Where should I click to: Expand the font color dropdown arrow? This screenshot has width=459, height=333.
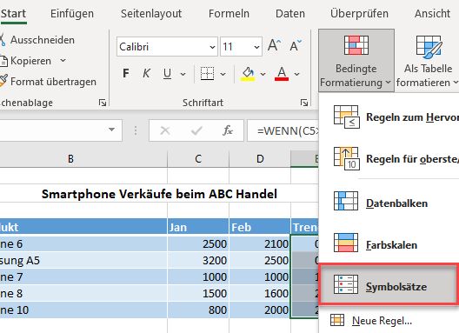click(296, 74)
